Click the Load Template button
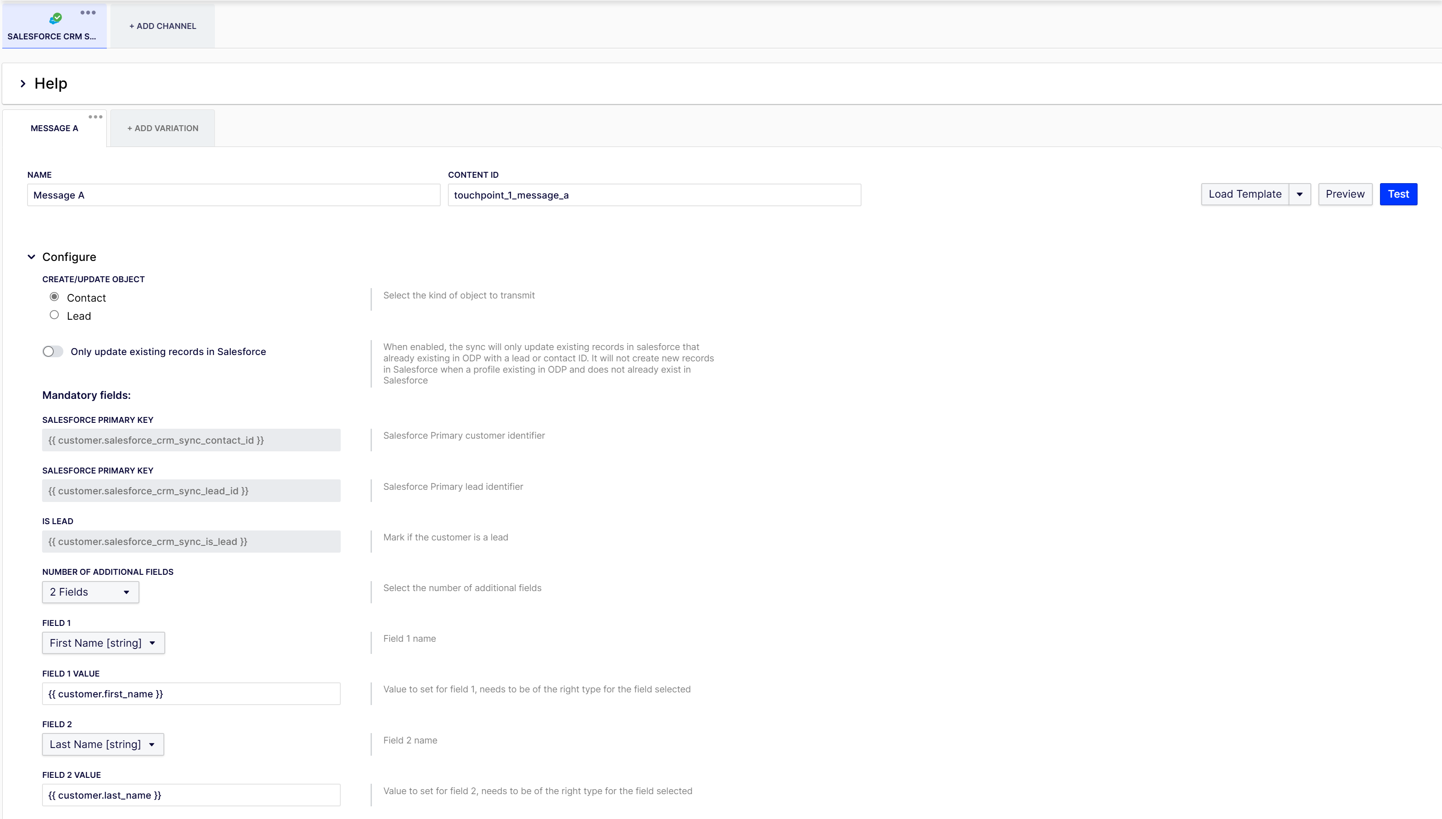This screenshot has height=819, width=1442. click(1245, 194)
